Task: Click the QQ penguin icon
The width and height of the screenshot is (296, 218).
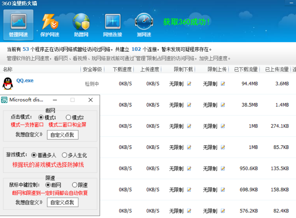Action: (8, 84)
